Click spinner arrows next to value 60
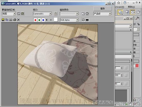Viewport: 142px width, 107px height. [x=122, y=84]
